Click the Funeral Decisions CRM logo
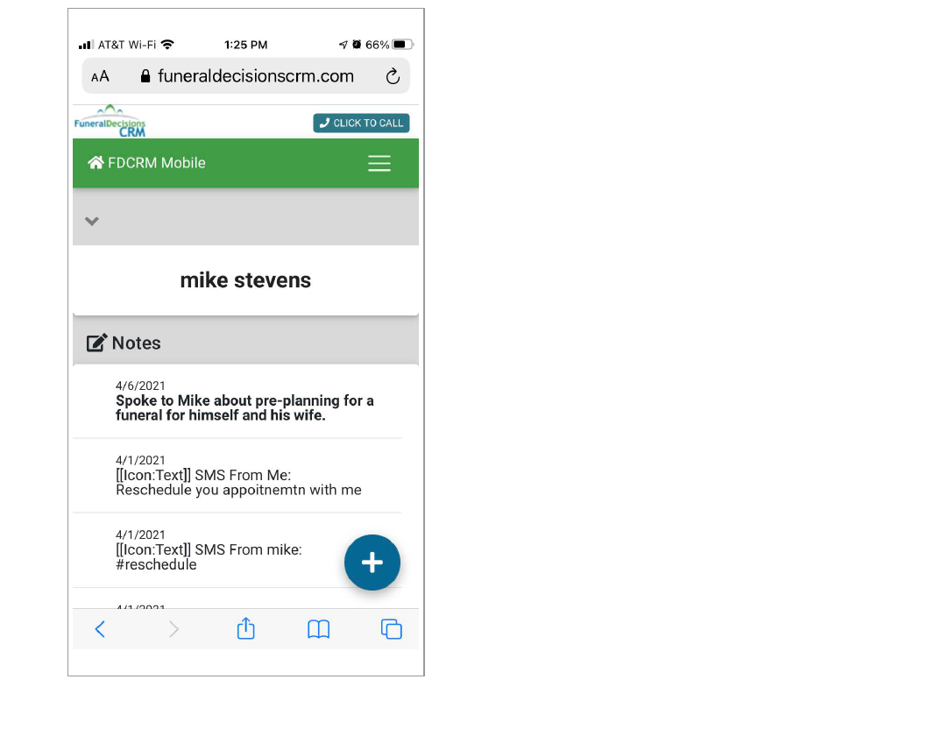This screenshot has width=942, height=729. 110,122
